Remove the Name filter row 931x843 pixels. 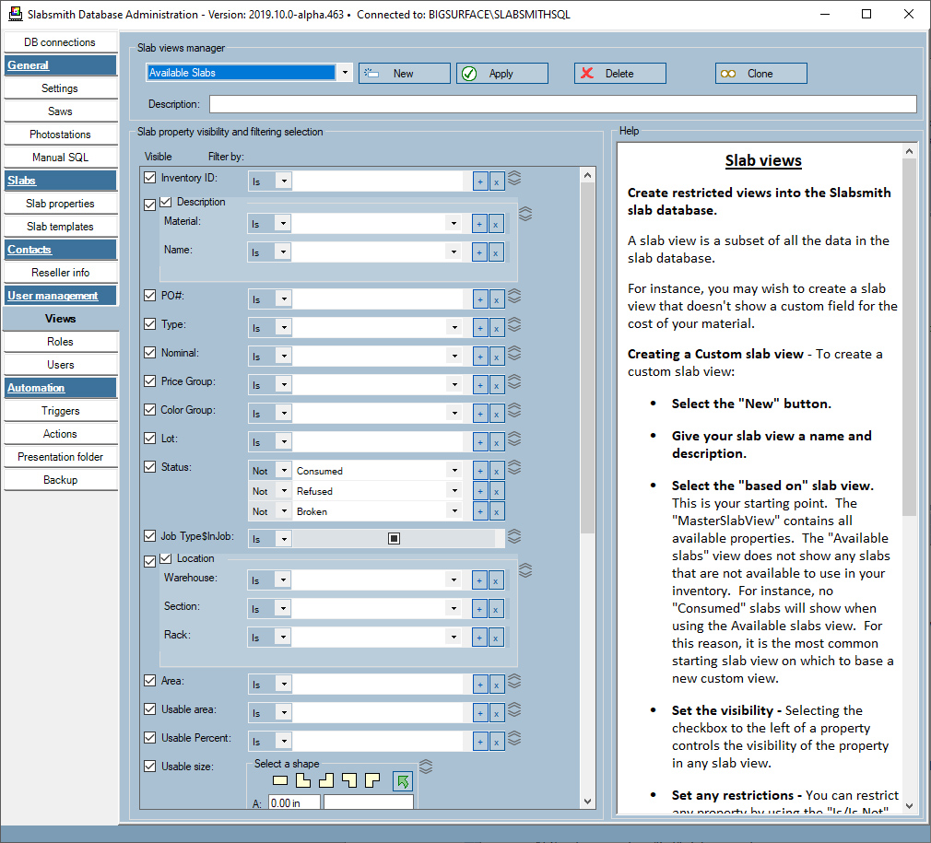495,252
